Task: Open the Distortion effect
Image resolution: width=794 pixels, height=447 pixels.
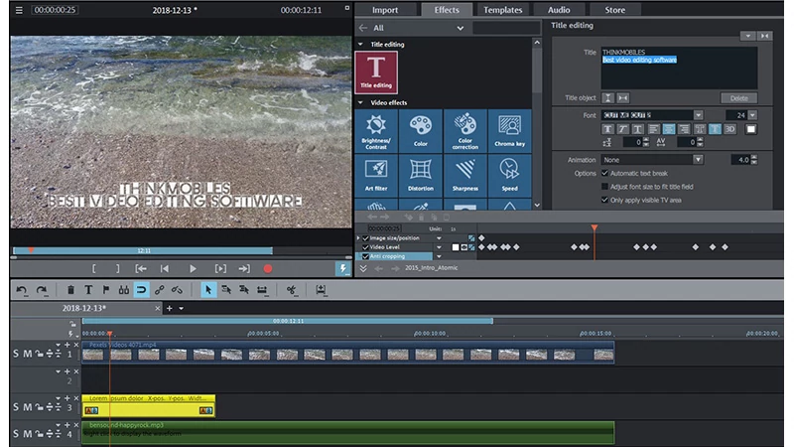Action: coord(421,176)
